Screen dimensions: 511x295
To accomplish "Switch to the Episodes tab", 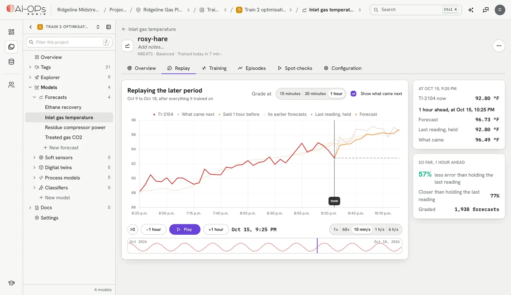I will click(252, 68).
